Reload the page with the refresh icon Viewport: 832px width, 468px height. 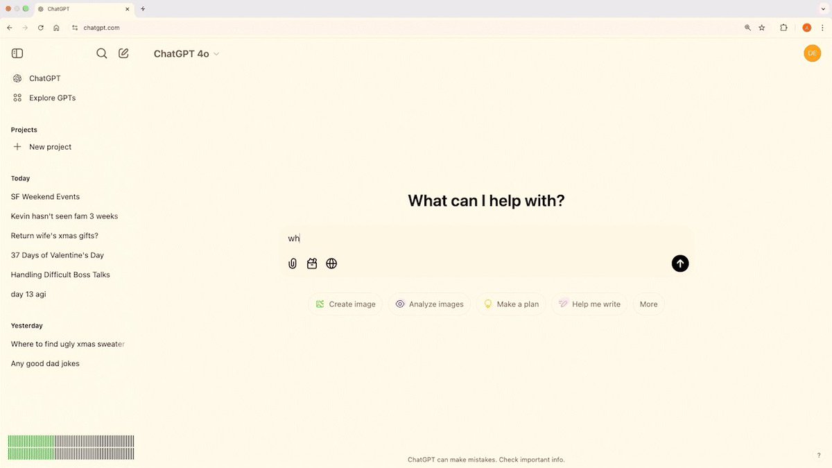click(x=41, y=28)
